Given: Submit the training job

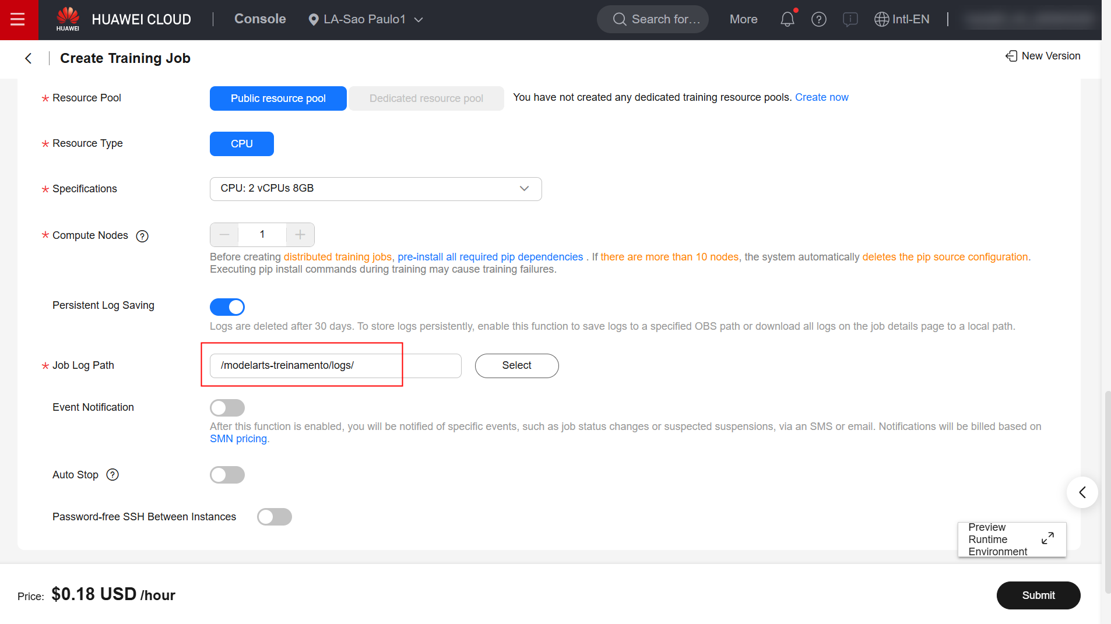Looking at the screenshot, I should coord(1038,595).
